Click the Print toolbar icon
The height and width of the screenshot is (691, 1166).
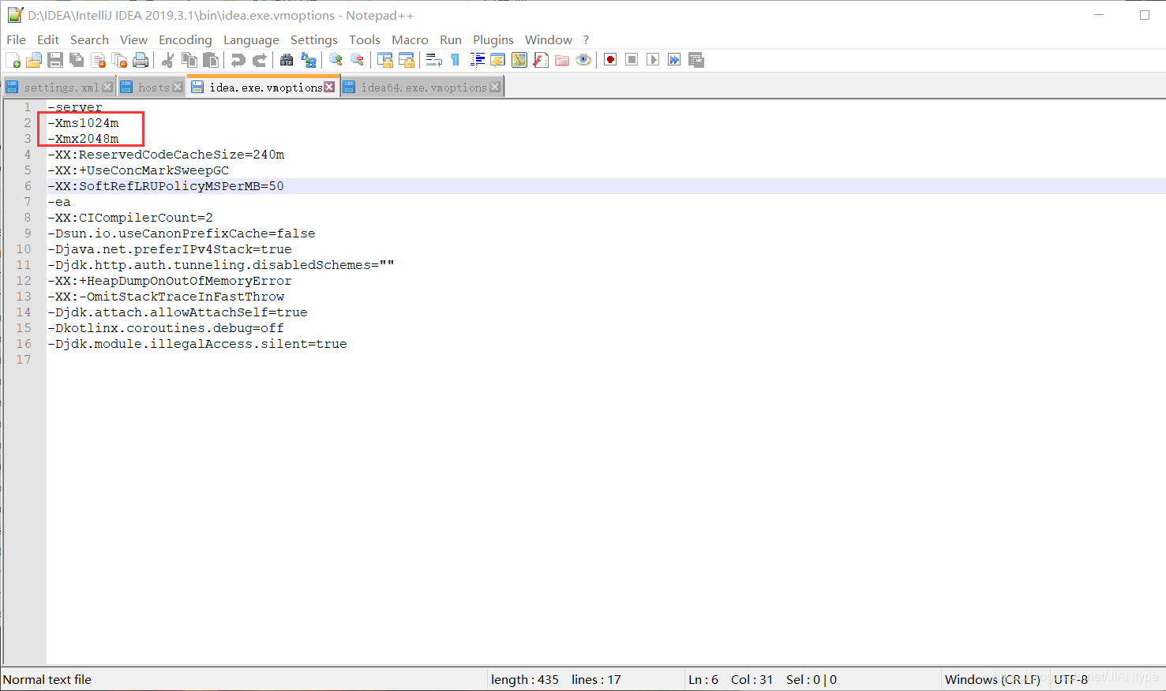click(x=141, y=60)
